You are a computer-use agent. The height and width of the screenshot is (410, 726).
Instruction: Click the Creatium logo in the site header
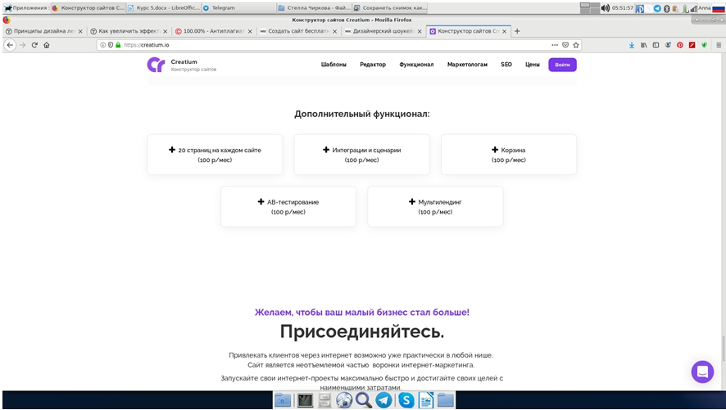click(x=157, y=65)
